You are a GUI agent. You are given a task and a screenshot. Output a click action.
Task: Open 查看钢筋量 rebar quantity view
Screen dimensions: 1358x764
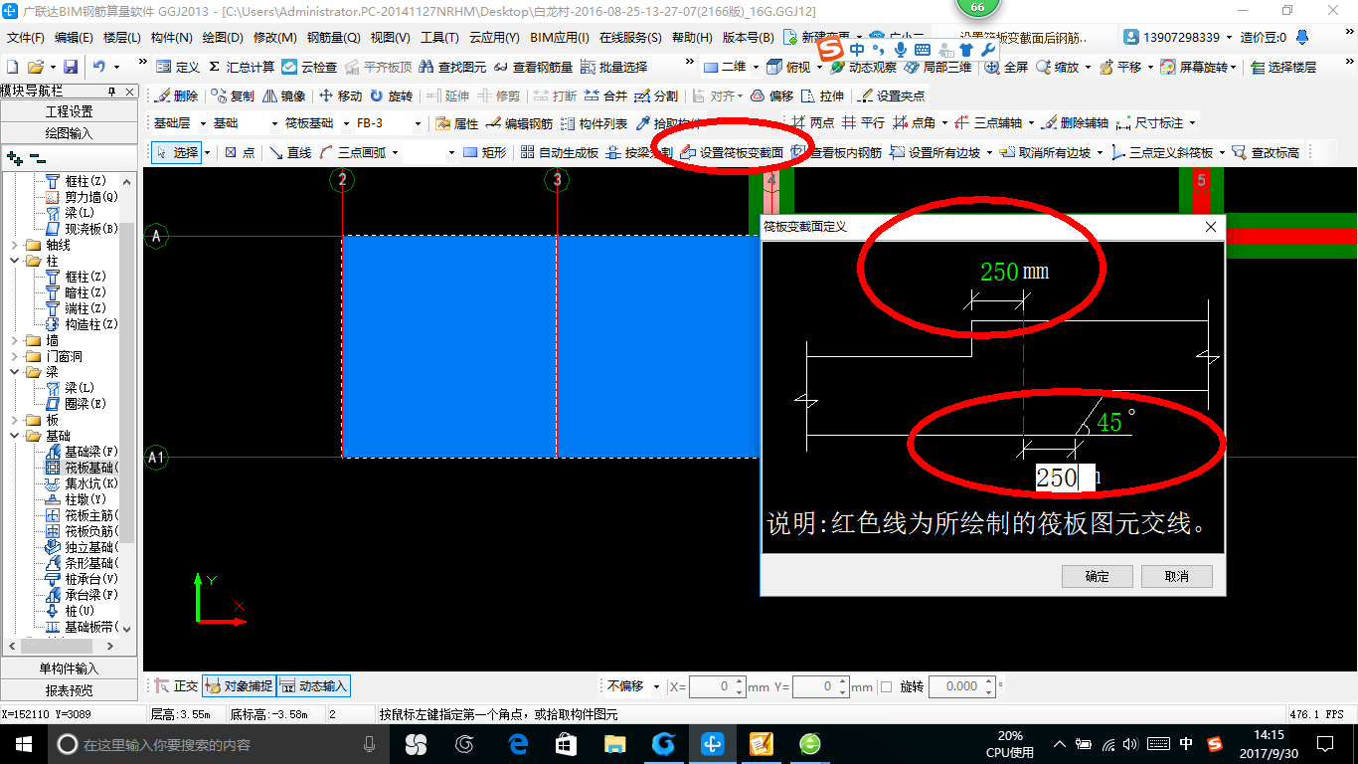[x=534, y=67]
